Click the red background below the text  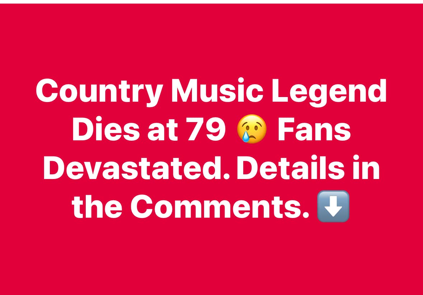[x=212, y=258]
